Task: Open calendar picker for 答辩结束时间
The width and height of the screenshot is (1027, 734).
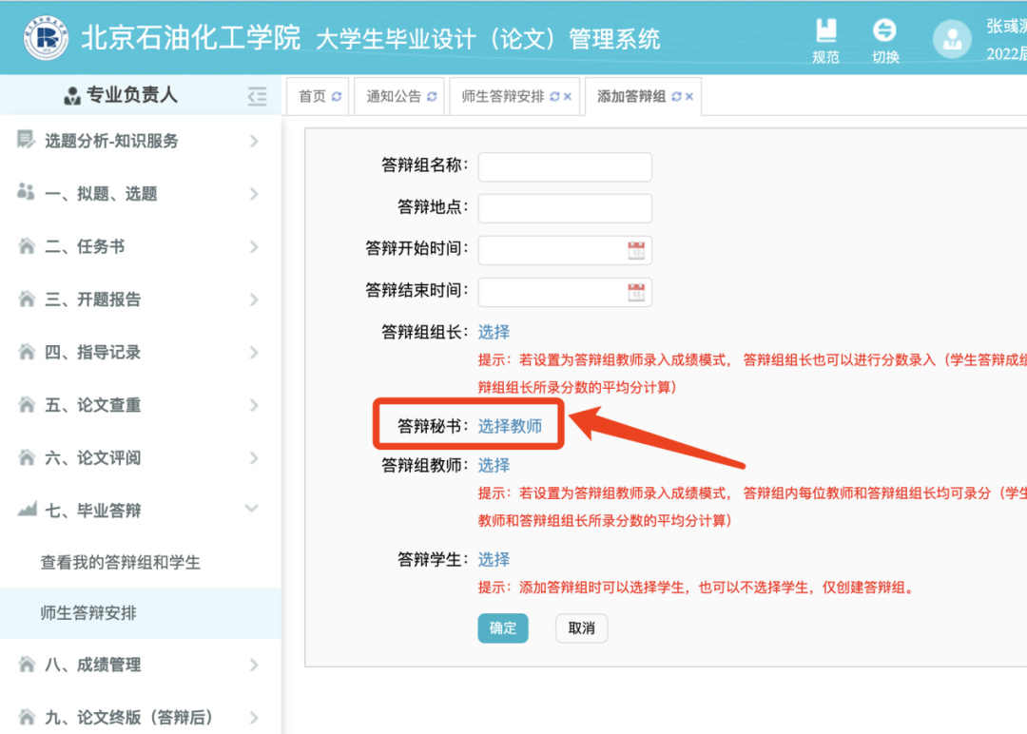Action: pos(636,292)
